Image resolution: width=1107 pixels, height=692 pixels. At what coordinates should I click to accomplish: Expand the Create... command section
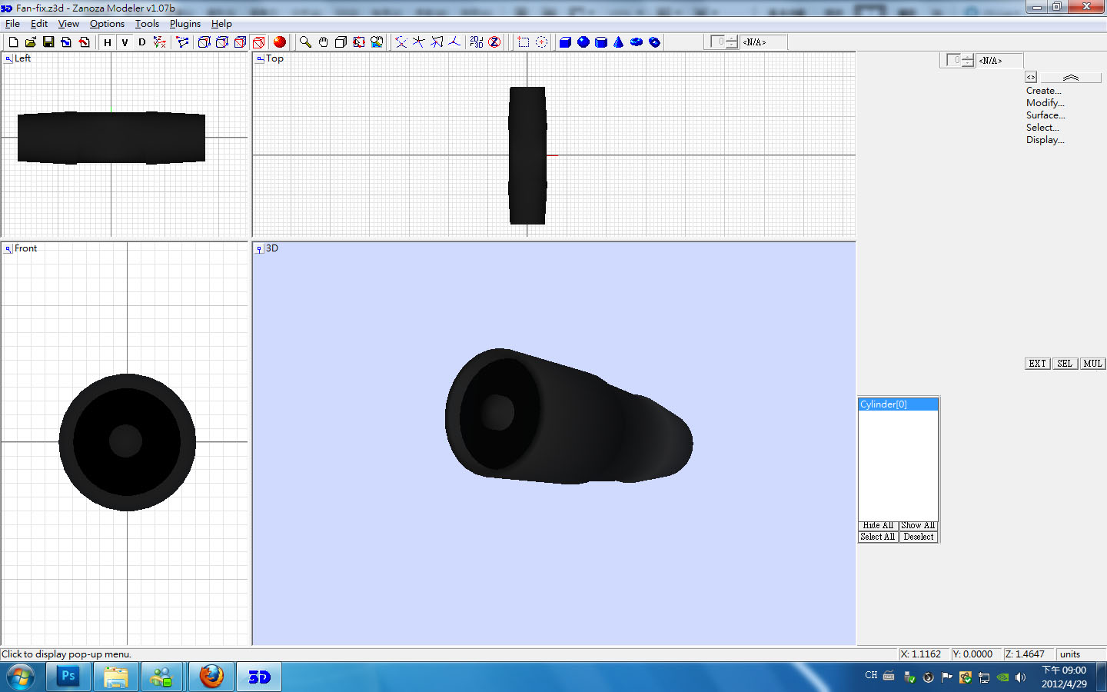(1043, 91)
